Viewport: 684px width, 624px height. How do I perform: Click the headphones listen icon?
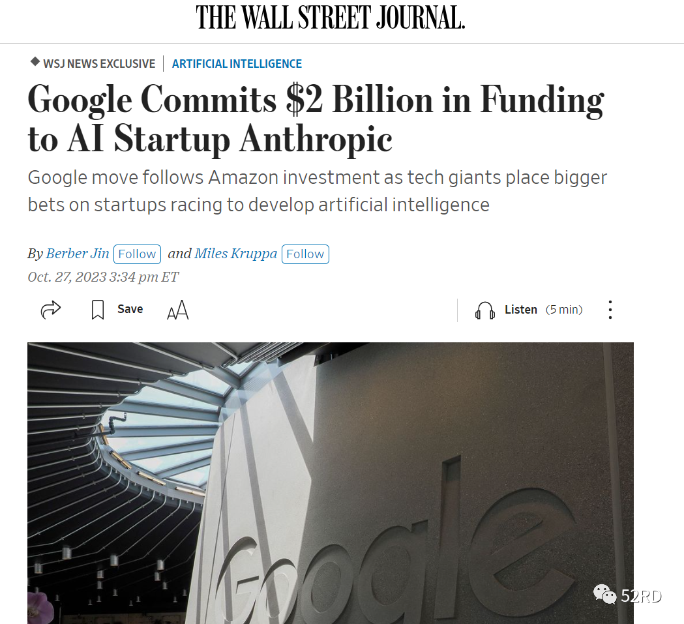click(x=484, y=310)
